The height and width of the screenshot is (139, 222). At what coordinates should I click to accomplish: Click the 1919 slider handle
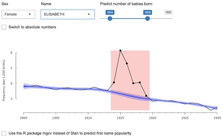(x=147, y=18)
